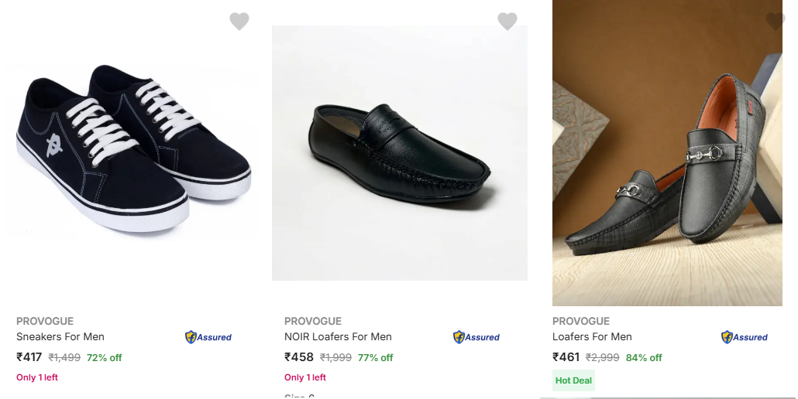This screenshot has height=399, width=798.
Task: Toggle wishlist heart on NOIR loafers
Action: pyautogui.click(x=507, y=22)
